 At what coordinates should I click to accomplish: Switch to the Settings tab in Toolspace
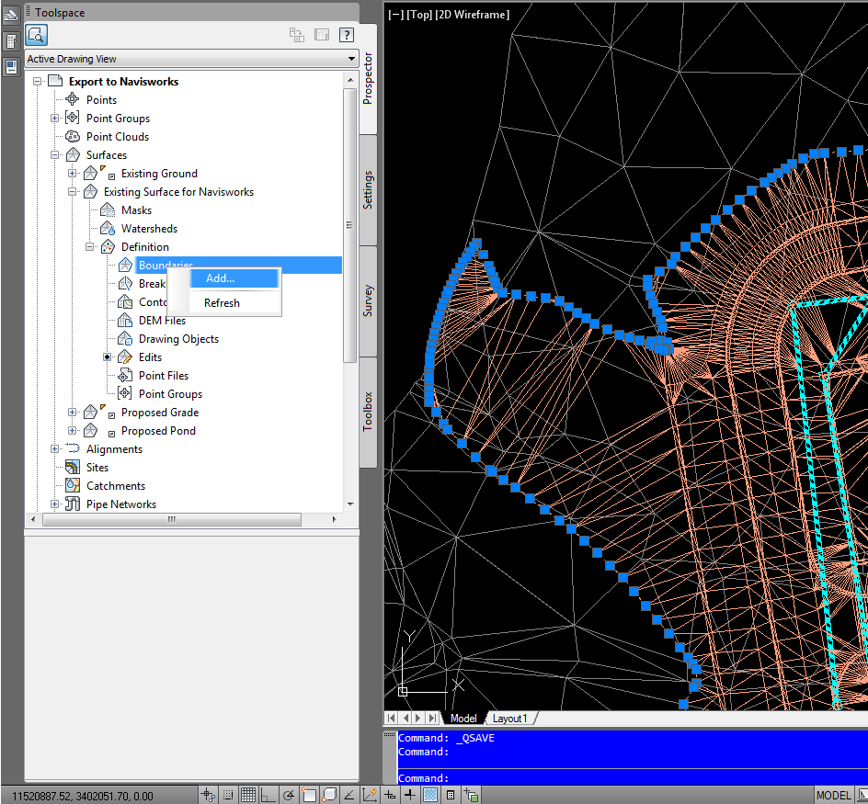pos(368,190)
